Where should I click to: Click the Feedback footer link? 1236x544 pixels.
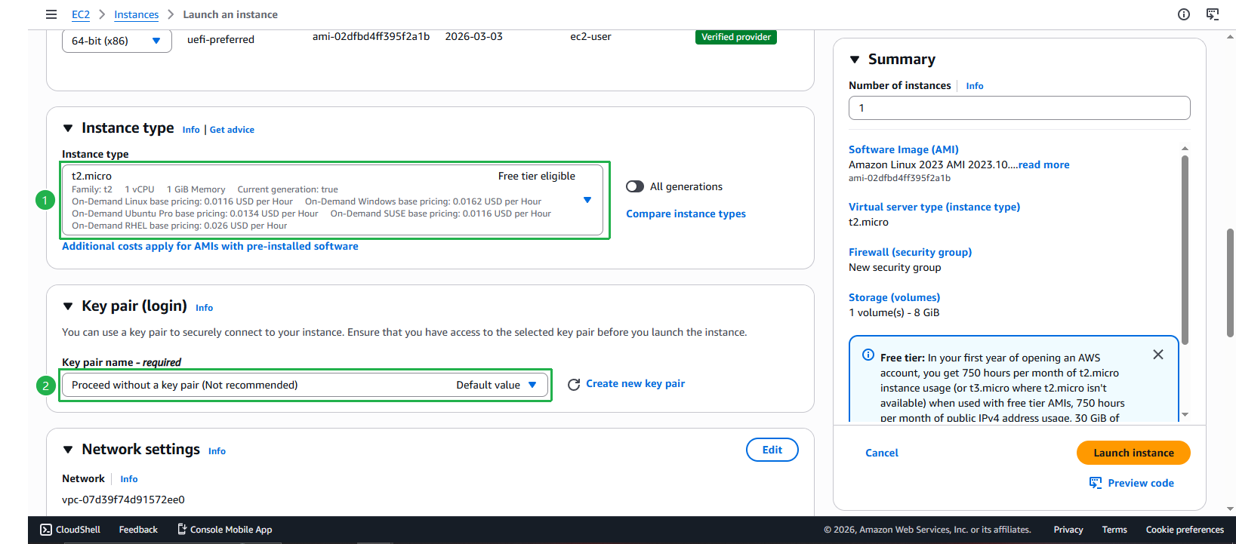pos(138,530)
